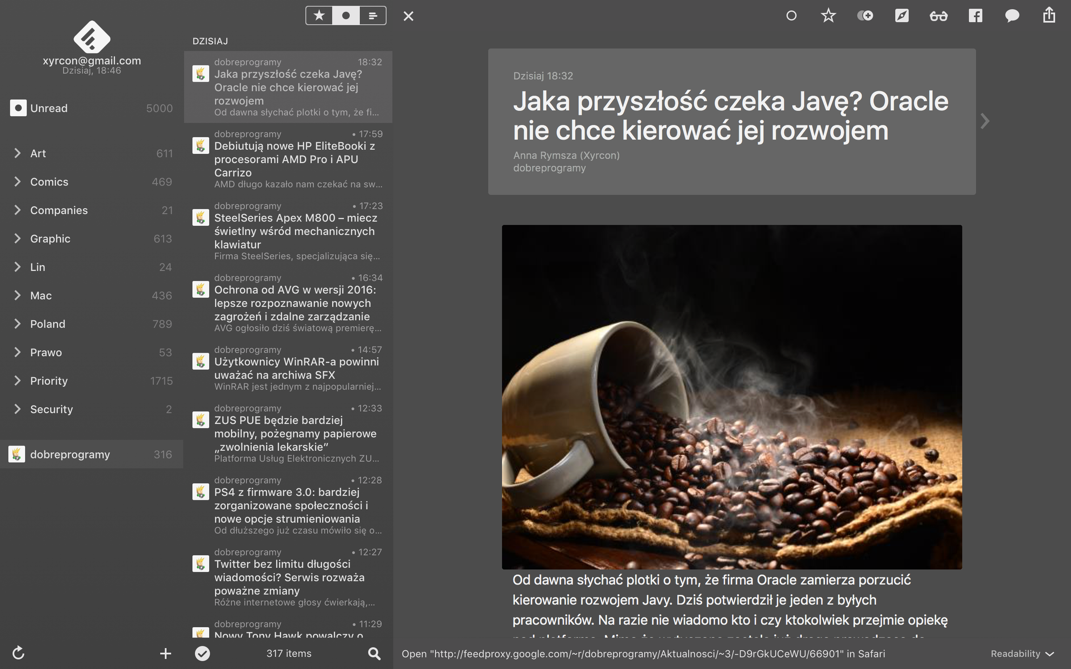Click the feedproxy URL in status bar
The height and width of the screenshot is (669, 1071).
636,654
